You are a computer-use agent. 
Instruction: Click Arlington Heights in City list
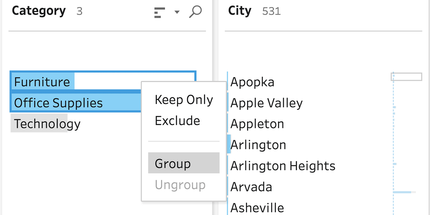[x=283, y=166]
